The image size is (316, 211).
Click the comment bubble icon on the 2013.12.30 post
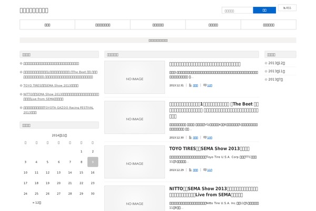tap(205, 138)
